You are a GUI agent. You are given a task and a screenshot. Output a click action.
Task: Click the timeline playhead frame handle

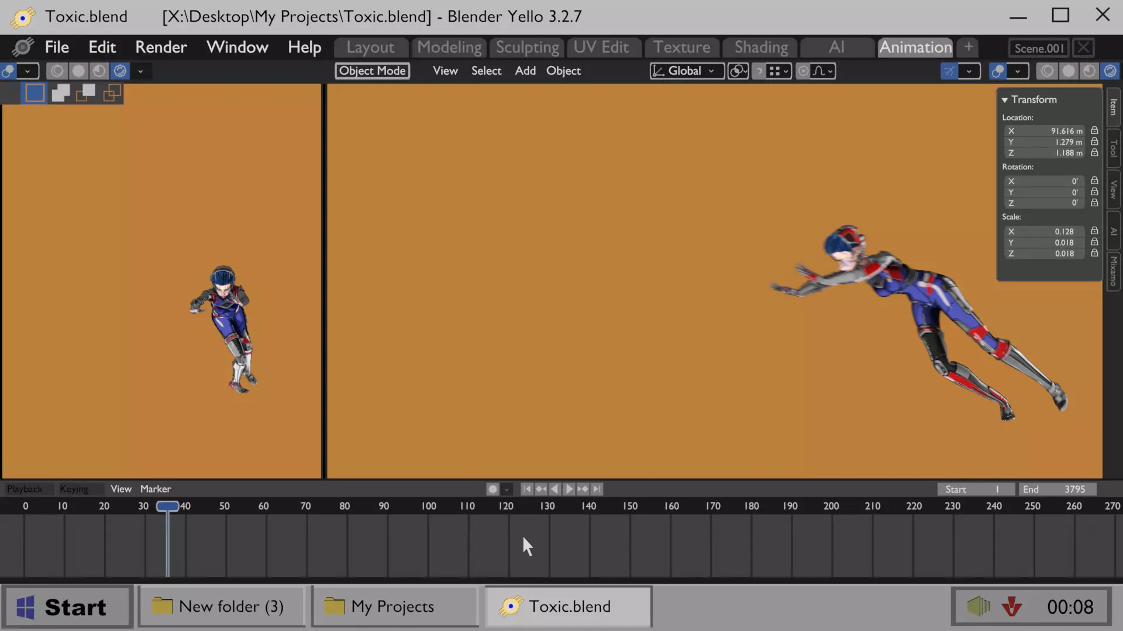(x=167, y=506)
